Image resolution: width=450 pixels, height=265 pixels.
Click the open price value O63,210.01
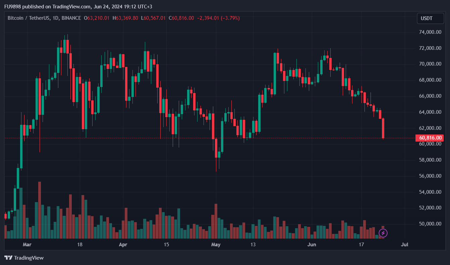[97, 18]
